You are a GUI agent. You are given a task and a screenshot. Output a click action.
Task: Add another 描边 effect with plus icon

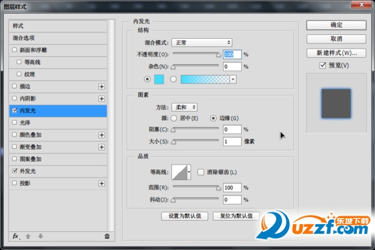(x=102, y=86)
